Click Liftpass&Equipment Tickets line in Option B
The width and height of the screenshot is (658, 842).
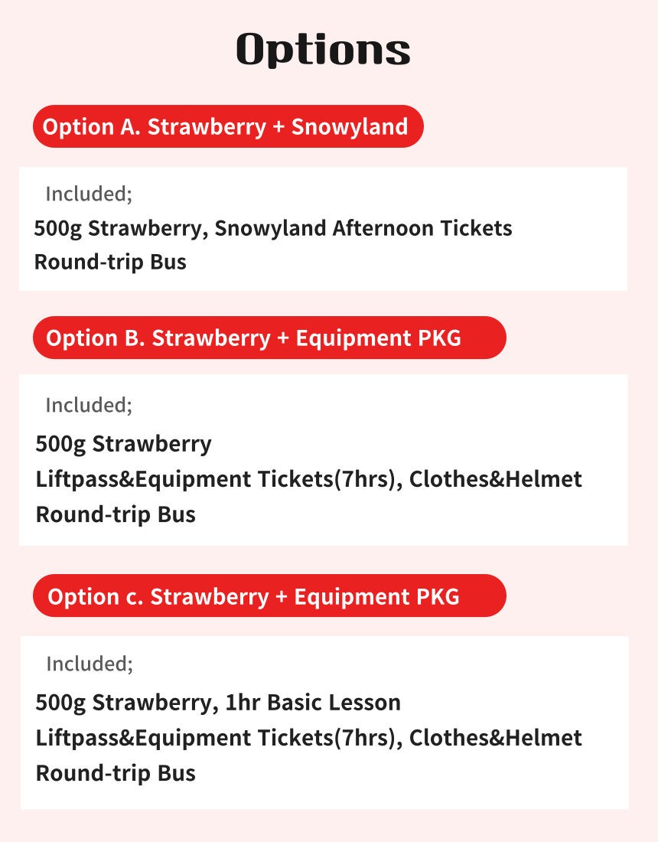pos(308,479)
